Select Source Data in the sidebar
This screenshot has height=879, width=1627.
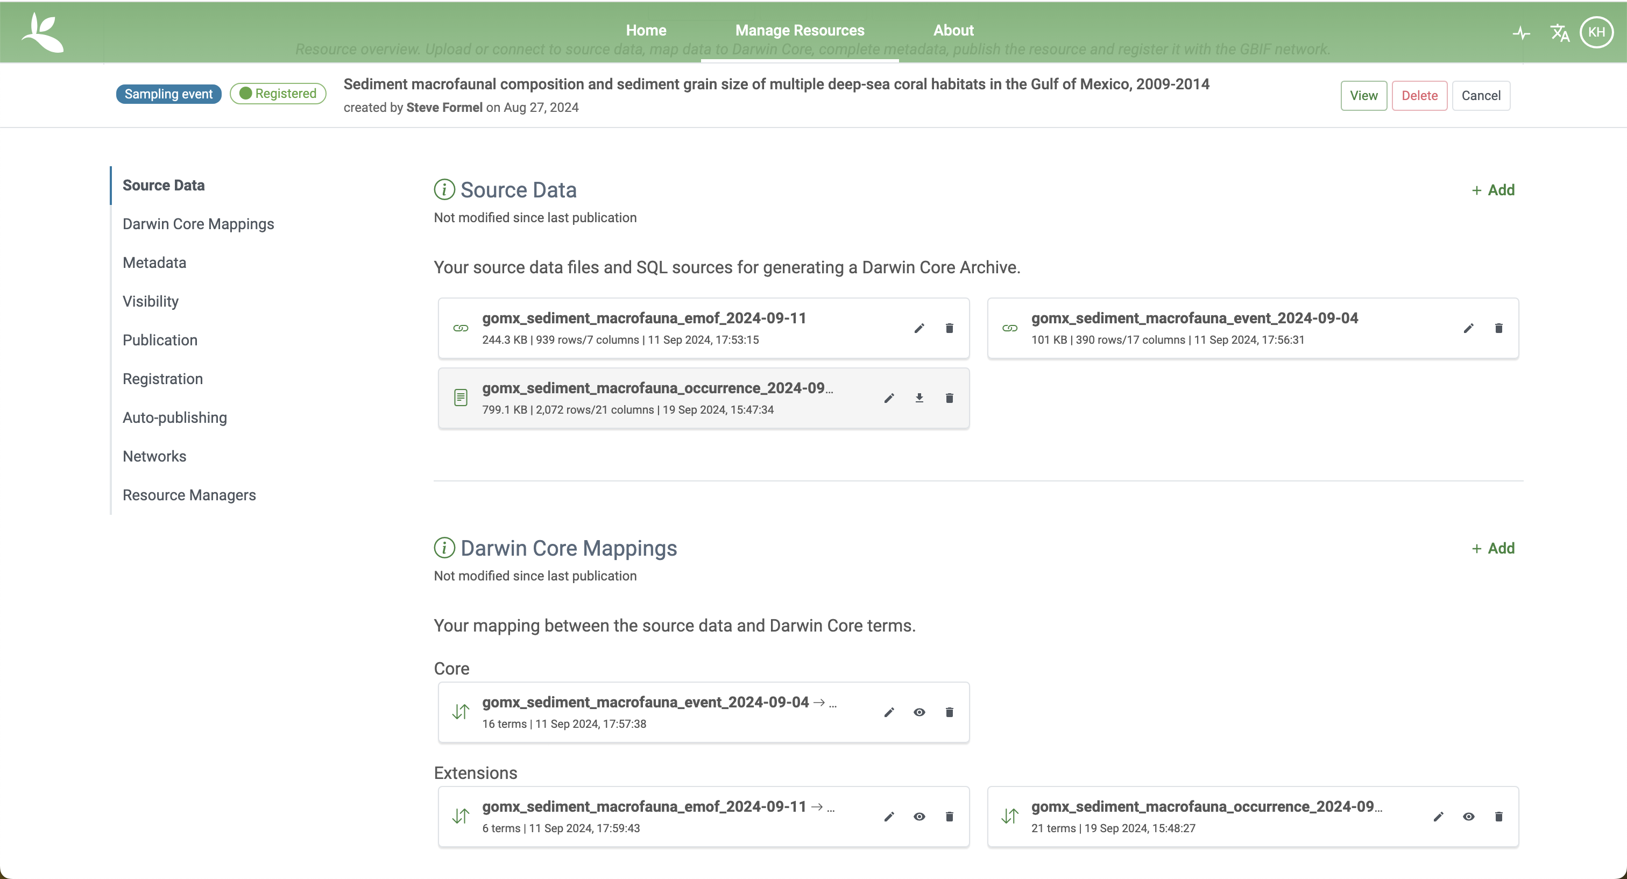click(x=164, y=185)
